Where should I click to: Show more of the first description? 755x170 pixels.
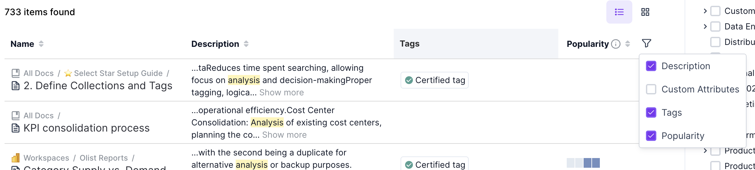(281, 93)
